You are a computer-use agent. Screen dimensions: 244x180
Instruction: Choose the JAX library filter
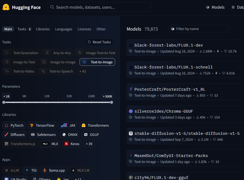pyautogui.click(x=68, y=125)
